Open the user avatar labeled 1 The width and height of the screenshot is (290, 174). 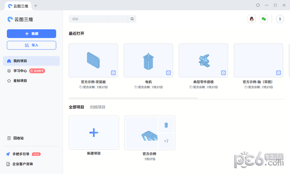[x=280, y=19]
